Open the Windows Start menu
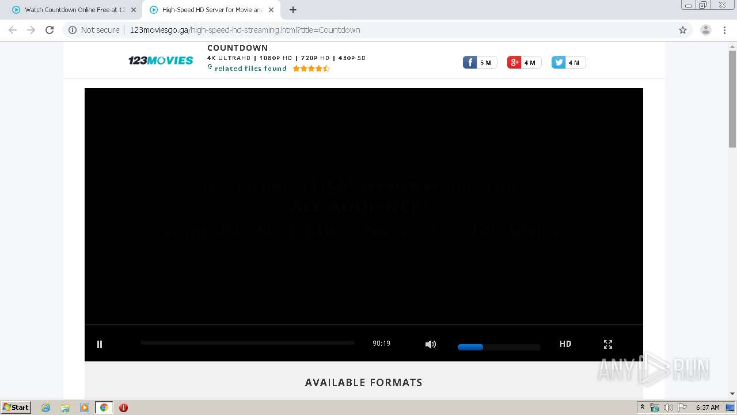Viewport: 737px width, 415px height. click(x=16, y=408)
